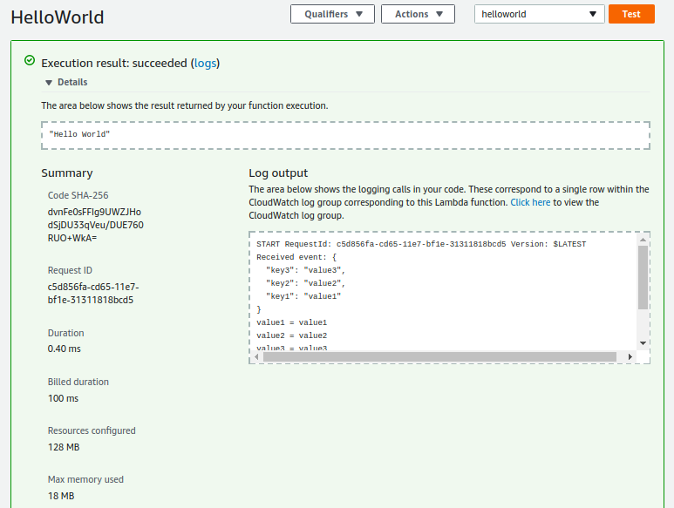The width and height of the screenshot is (674, 508).
Task: Click the 'Received event' line in log
Action: 296,257
